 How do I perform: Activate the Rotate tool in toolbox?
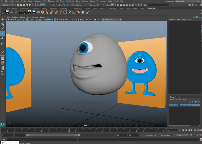(x=3, y=38)
